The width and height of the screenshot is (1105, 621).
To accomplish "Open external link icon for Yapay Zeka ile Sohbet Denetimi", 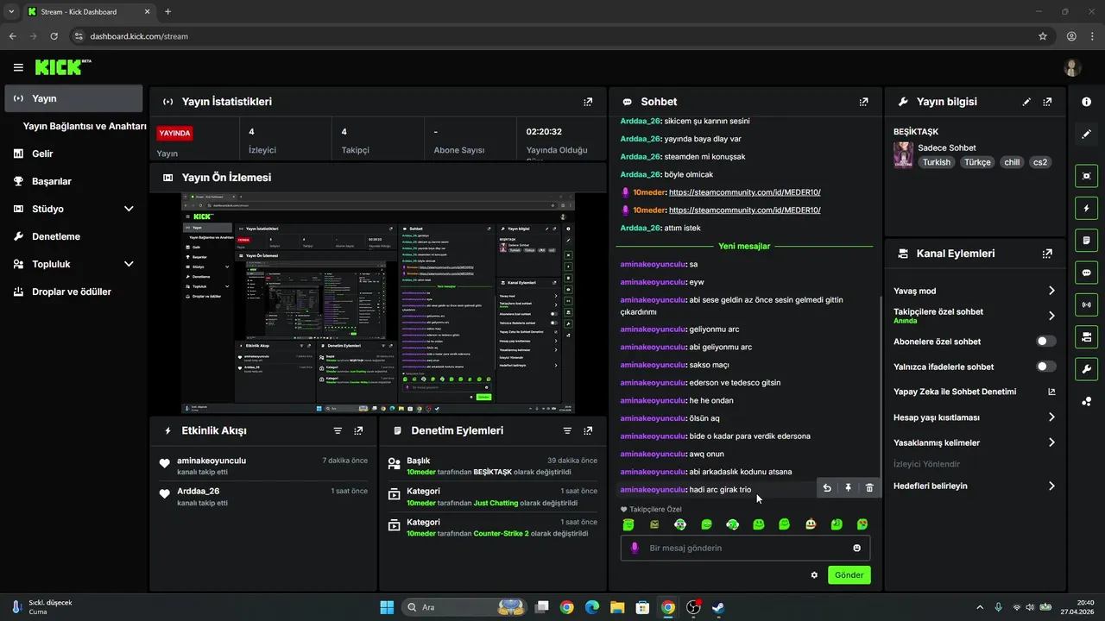I will [1051, 392].
